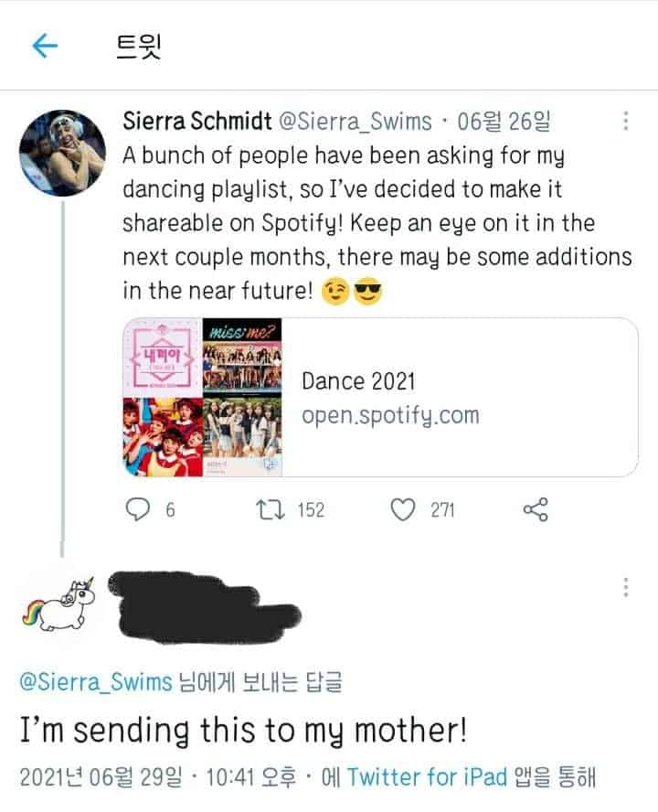Click the 트윗 header title

coord(138,46)
